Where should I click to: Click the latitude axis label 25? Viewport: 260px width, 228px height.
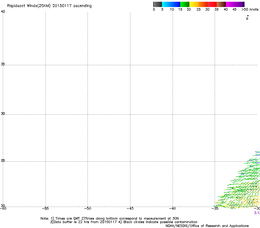tap(3, 161)
